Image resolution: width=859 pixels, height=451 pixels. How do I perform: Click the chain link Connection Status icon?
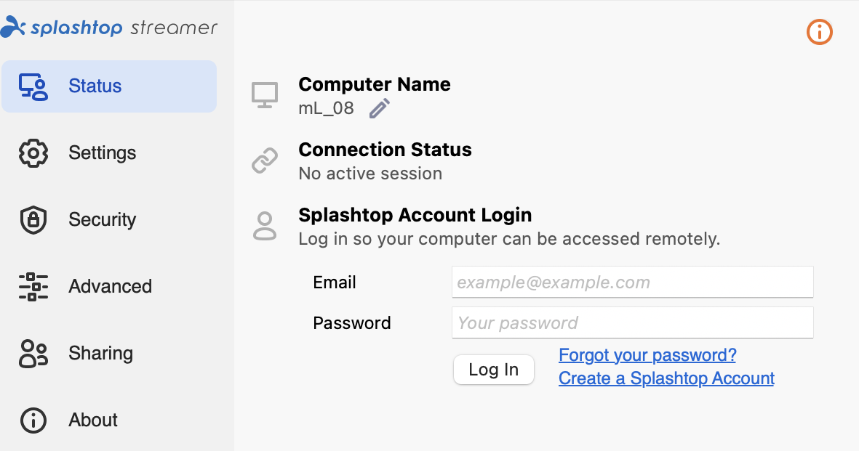click(265, 161)
